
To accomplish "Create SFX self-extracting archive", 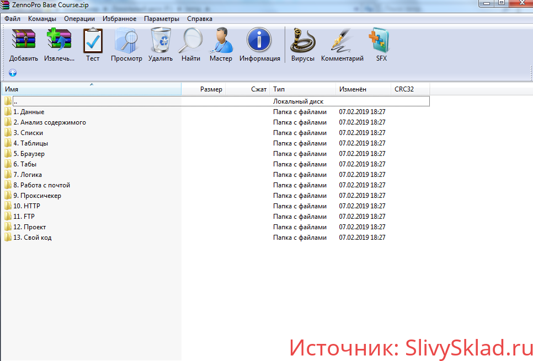I will [x=380, y=44].
